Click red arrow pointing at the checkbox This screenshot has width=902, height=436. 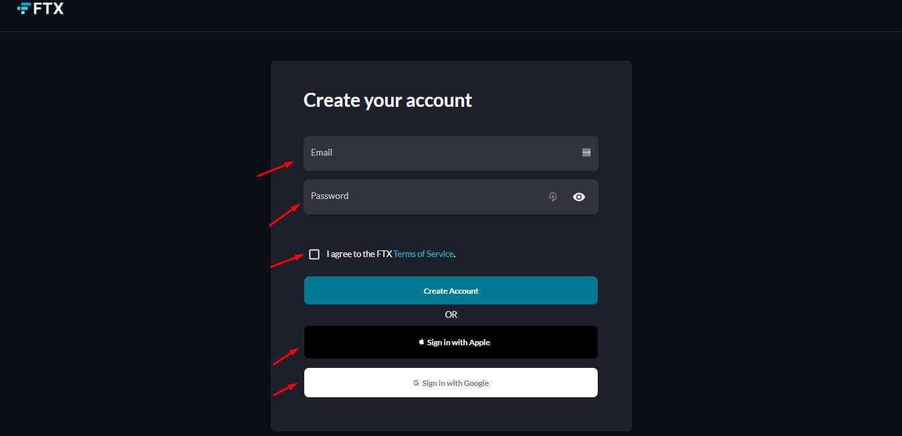click(x=286, y=260)
